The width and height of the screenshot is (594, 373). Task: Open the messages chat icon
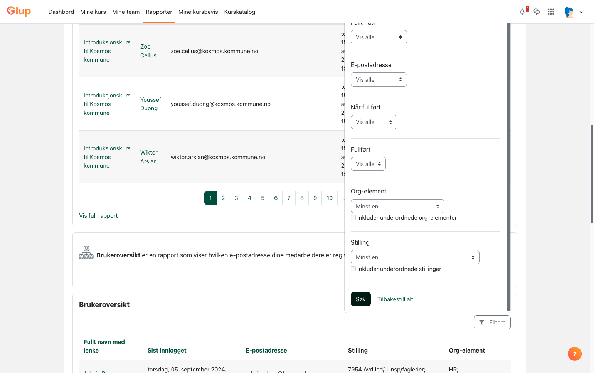pos(537,12)
